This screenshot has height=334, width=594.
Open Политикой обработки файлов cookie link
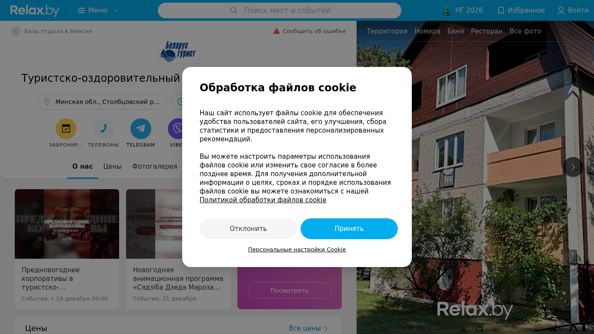[x=263, y=200]
